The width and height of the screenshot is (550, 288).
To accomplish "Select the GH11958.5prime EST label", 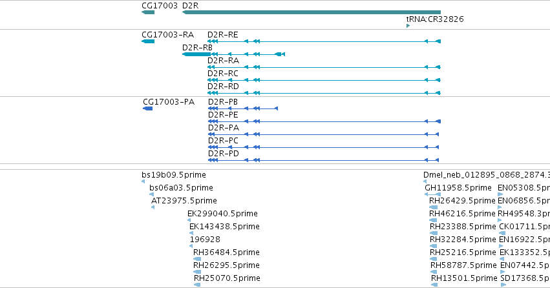I will tap(458, 188).
